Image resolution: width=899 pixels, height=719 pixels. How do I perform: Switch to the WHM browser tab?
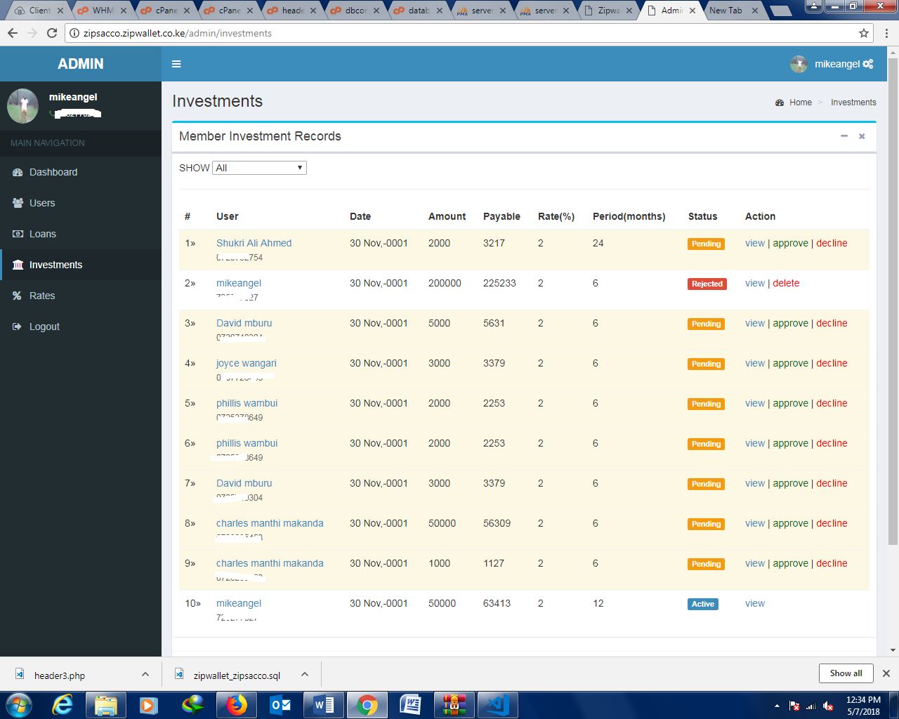coord(103,11)
